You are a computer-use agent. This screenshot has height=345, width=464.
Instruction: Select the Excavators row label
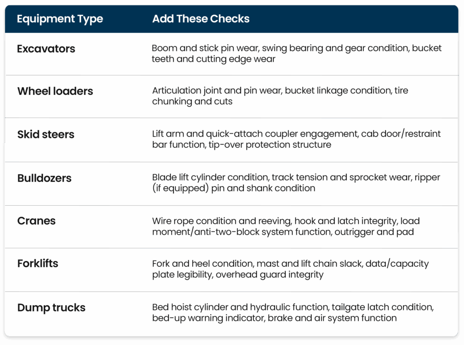pos(46,49)
